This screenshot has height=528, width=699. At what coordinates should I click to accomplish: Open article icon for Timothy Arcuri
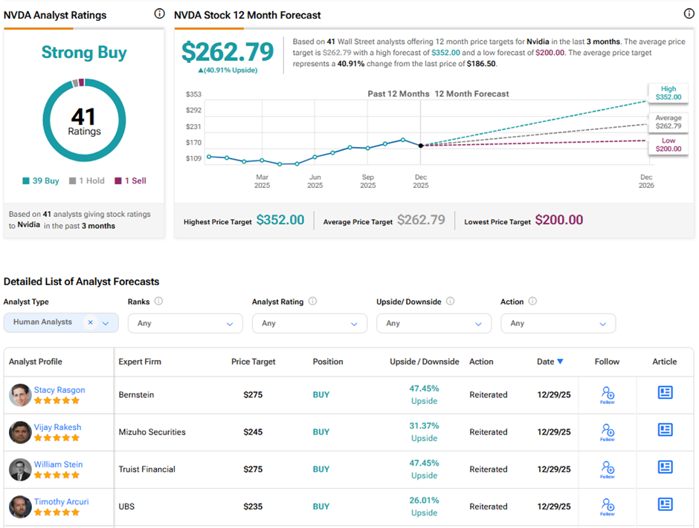point(665,504)
